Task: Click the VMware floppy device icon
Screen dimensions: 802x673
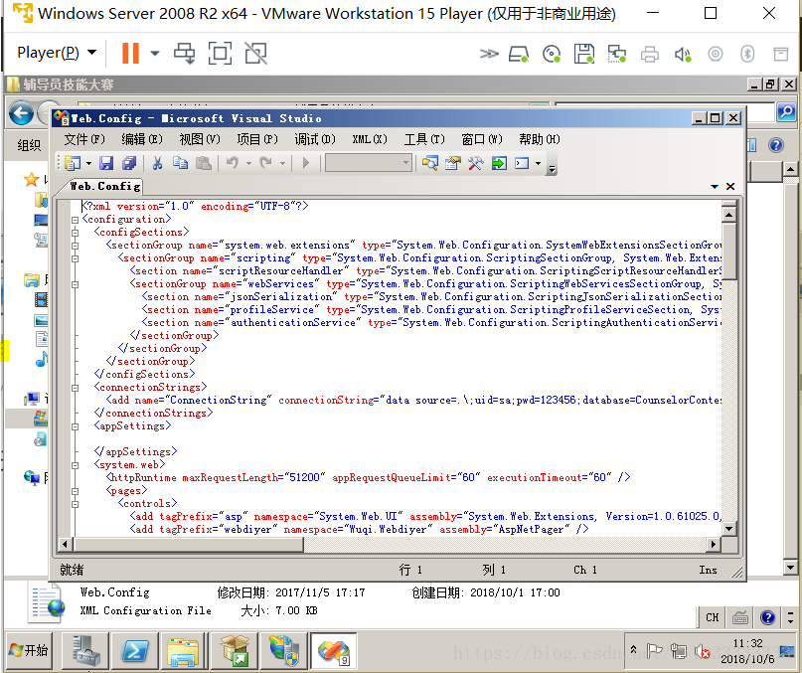Action: [583, 54]
